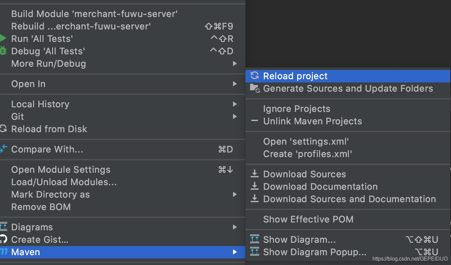Click the Debug 'All Tests' bug icon
Image resolution: width=451 pixels, height=265 pixels.
(x=3, y=51)
